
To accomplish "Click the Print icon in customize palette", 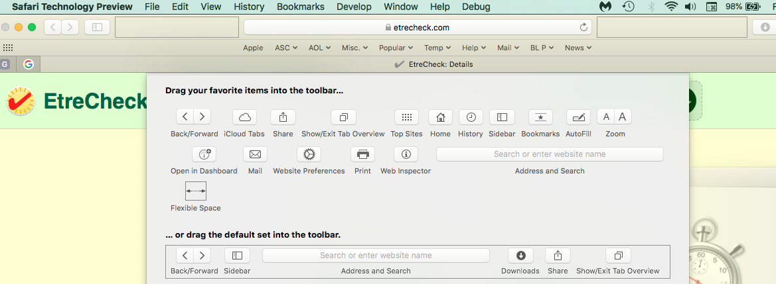I will click(x=362, y=154).
